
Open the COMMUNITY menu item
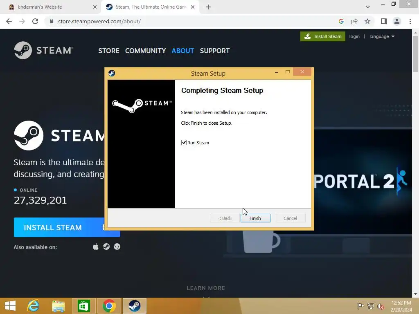coord(145,51)
